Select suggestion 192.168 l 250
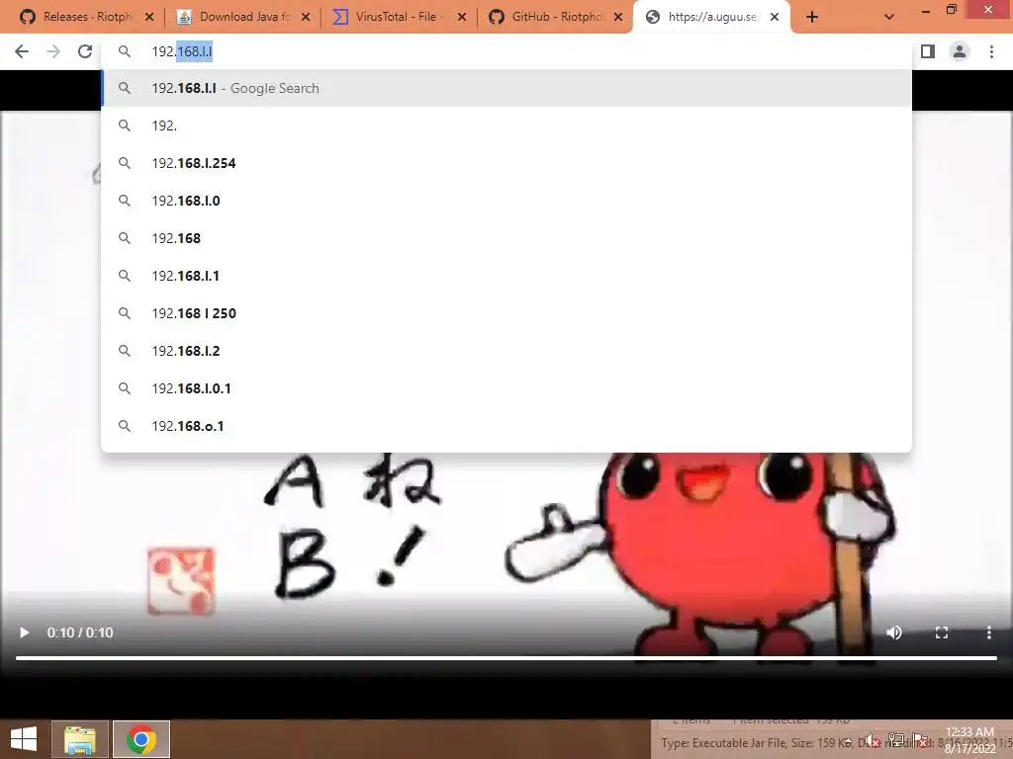The image size is (1013, 759). point(506,313)
